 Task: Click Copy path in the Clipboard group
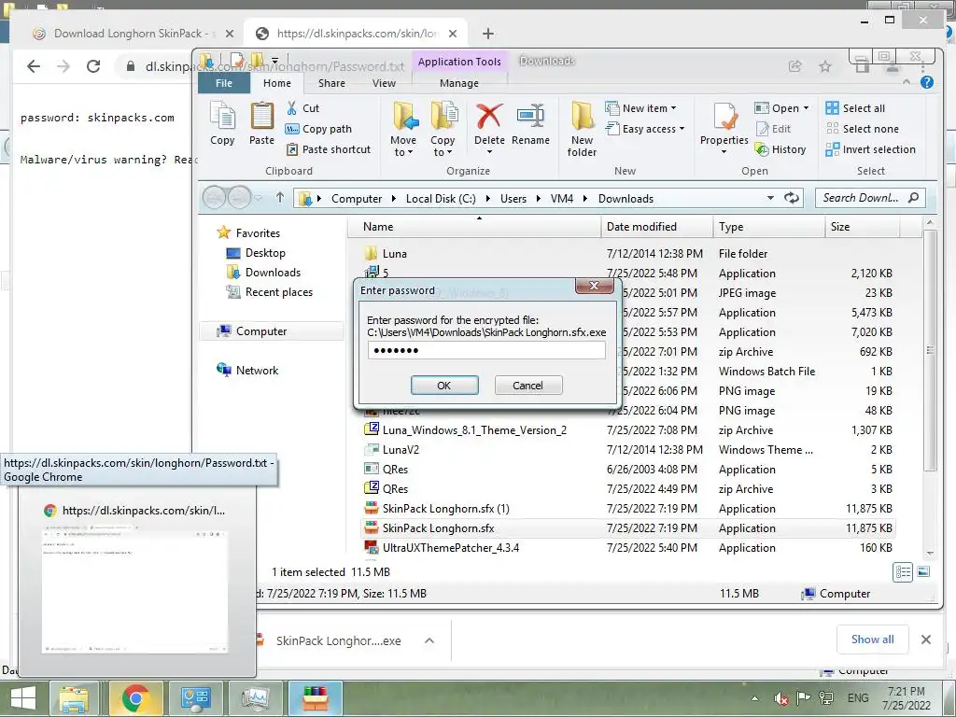coord(319,129)
